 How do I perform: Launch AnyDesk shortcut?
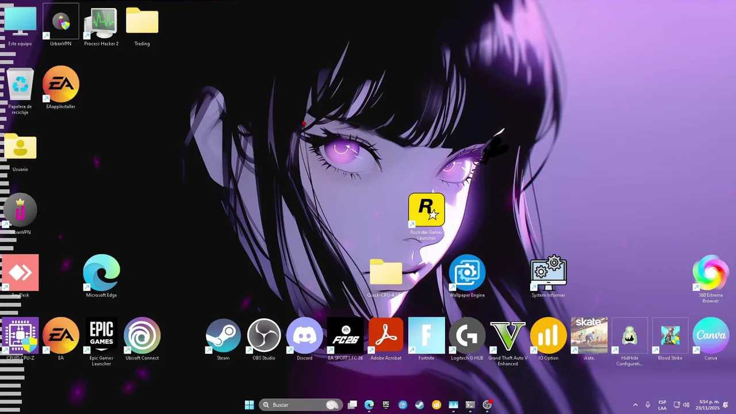pyautogui.click(x=20, y=276)
